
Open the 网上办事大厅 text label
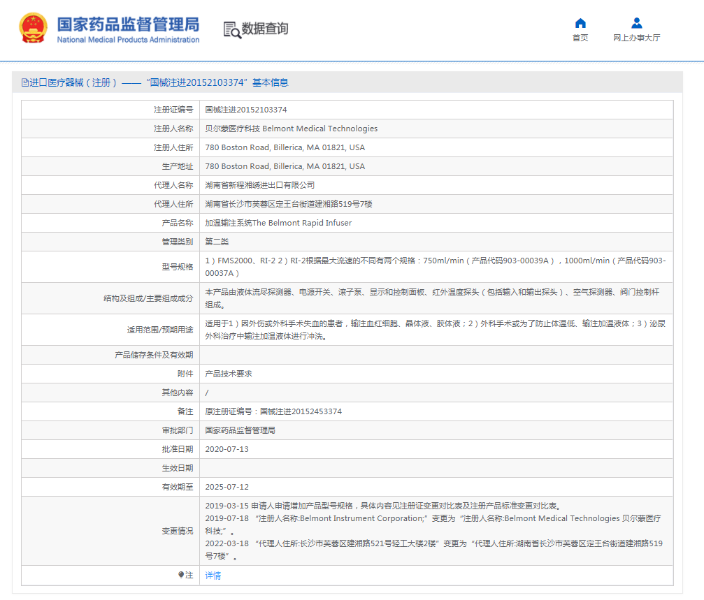coord(636,38)
